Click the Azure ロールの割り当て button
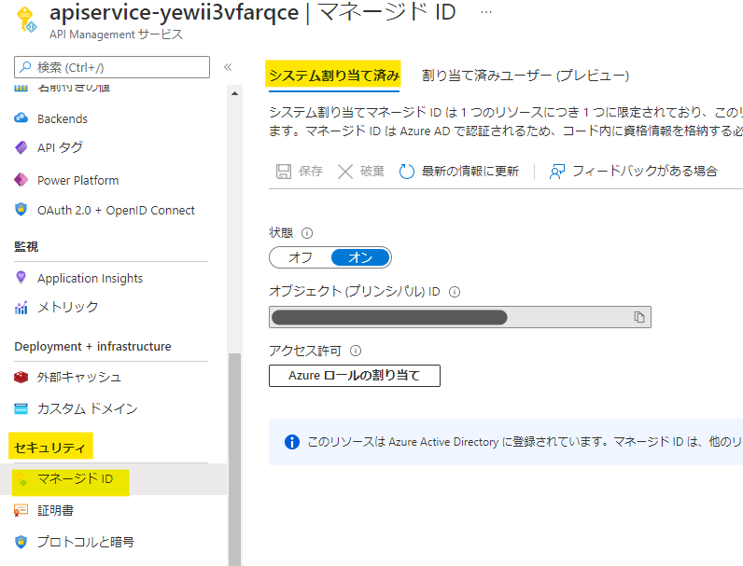Screen dimensions: 743x566 click(x=354, y=376)
